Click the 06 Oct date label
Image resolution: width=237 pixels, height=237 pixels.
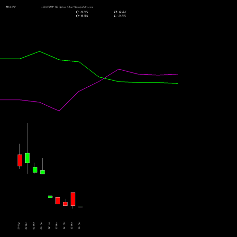coord(41,226)
